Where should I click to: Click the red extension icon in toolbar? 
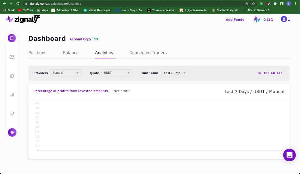[x=269, y=4]
